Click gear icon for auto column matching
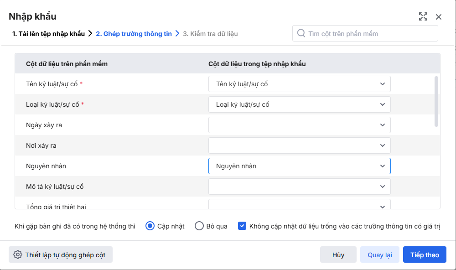 click(x=18, y=255)
